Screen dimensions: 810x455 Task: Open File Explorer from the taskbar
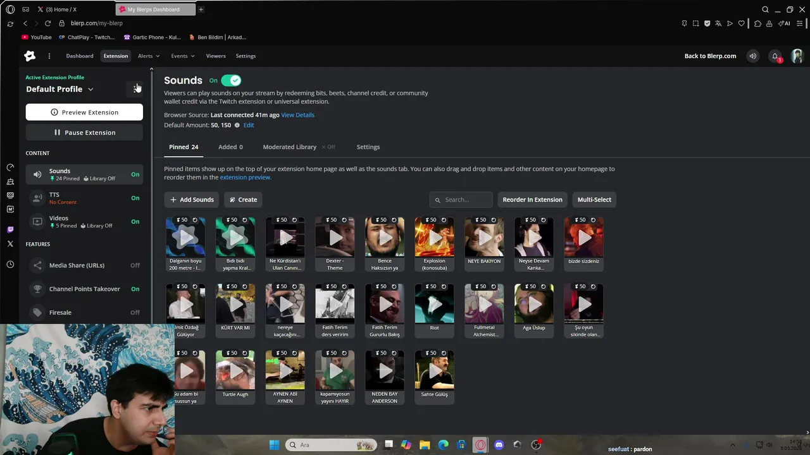425,445
